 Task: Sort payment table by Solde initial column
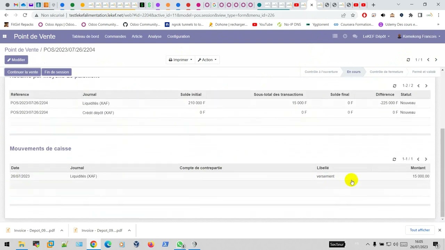tap(191, 94)
